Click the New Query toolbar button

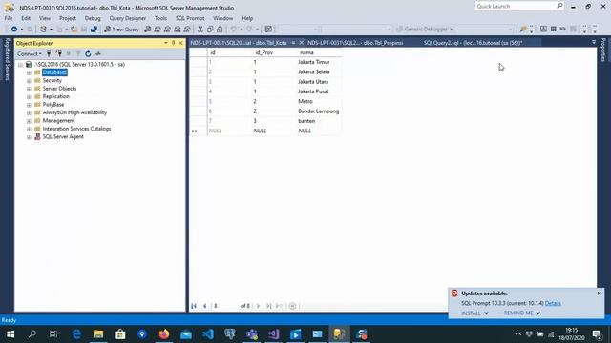click(121, 30)
